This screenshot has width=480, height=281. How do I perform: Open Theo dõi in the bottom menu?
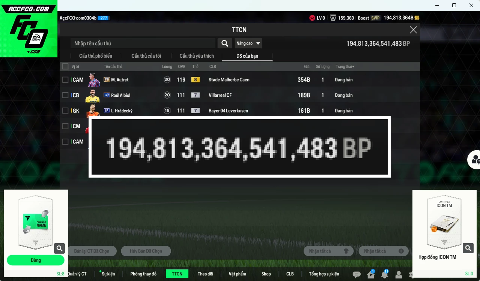[x=205, y=274]
